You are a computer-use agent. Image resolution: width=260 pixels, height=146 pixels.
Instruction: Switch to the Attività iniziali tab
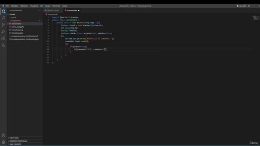[53, 11]
